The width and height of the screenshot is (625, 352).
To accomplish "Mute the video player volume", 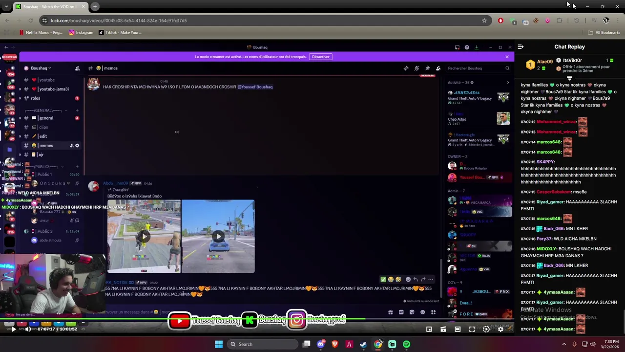I will coord(28,329).
